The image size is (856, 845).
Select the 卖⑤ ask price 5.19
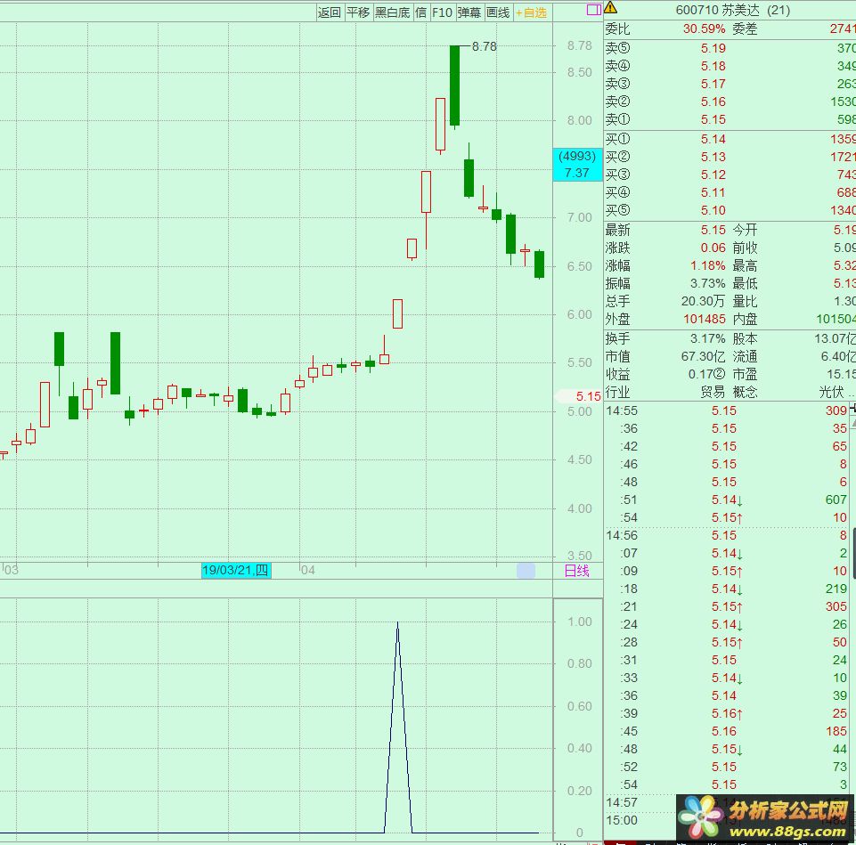(713, 48)
